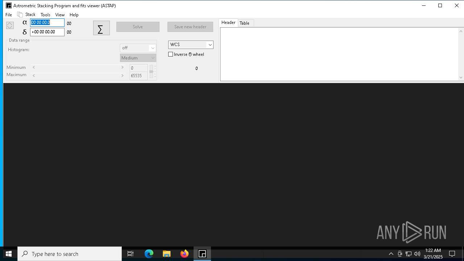The image size is (464, 261).
Task: Click the network icon in the tray
Action: (x=409, y=254)
